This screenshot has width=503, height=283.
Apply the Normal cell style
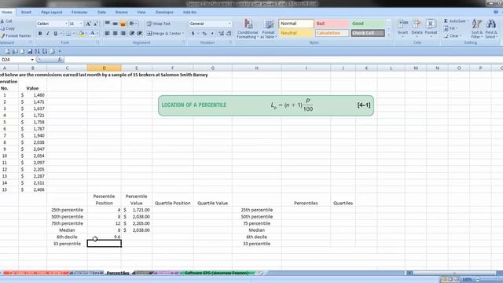pos(296,24)
